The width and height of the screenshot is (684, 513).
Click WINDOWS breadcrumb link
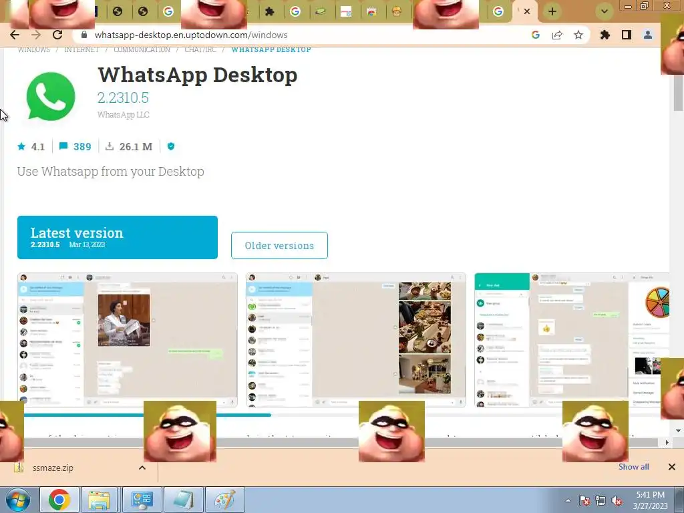coord(34,49)
